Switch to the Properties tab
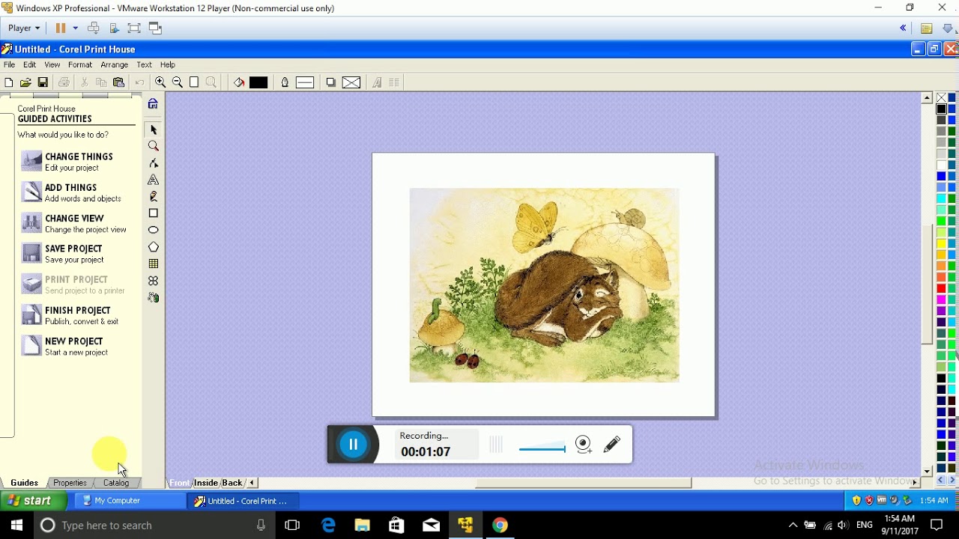This screenshot has width=959, height=539. click(x=70, y=483)
